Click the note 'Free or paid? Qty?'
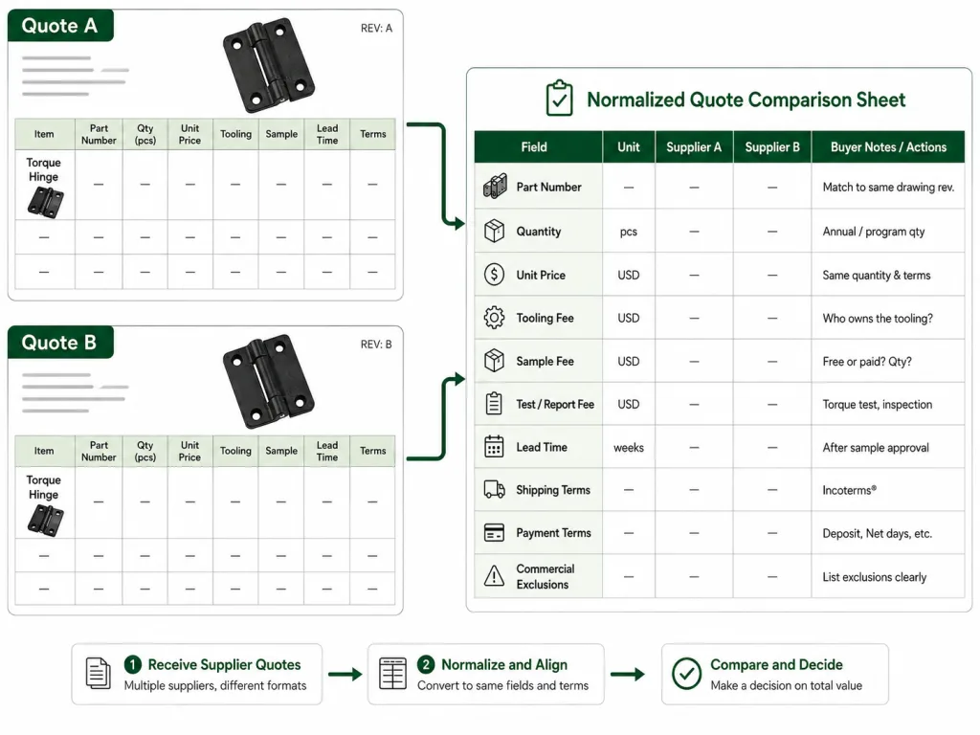 click(x=867, y=361)
